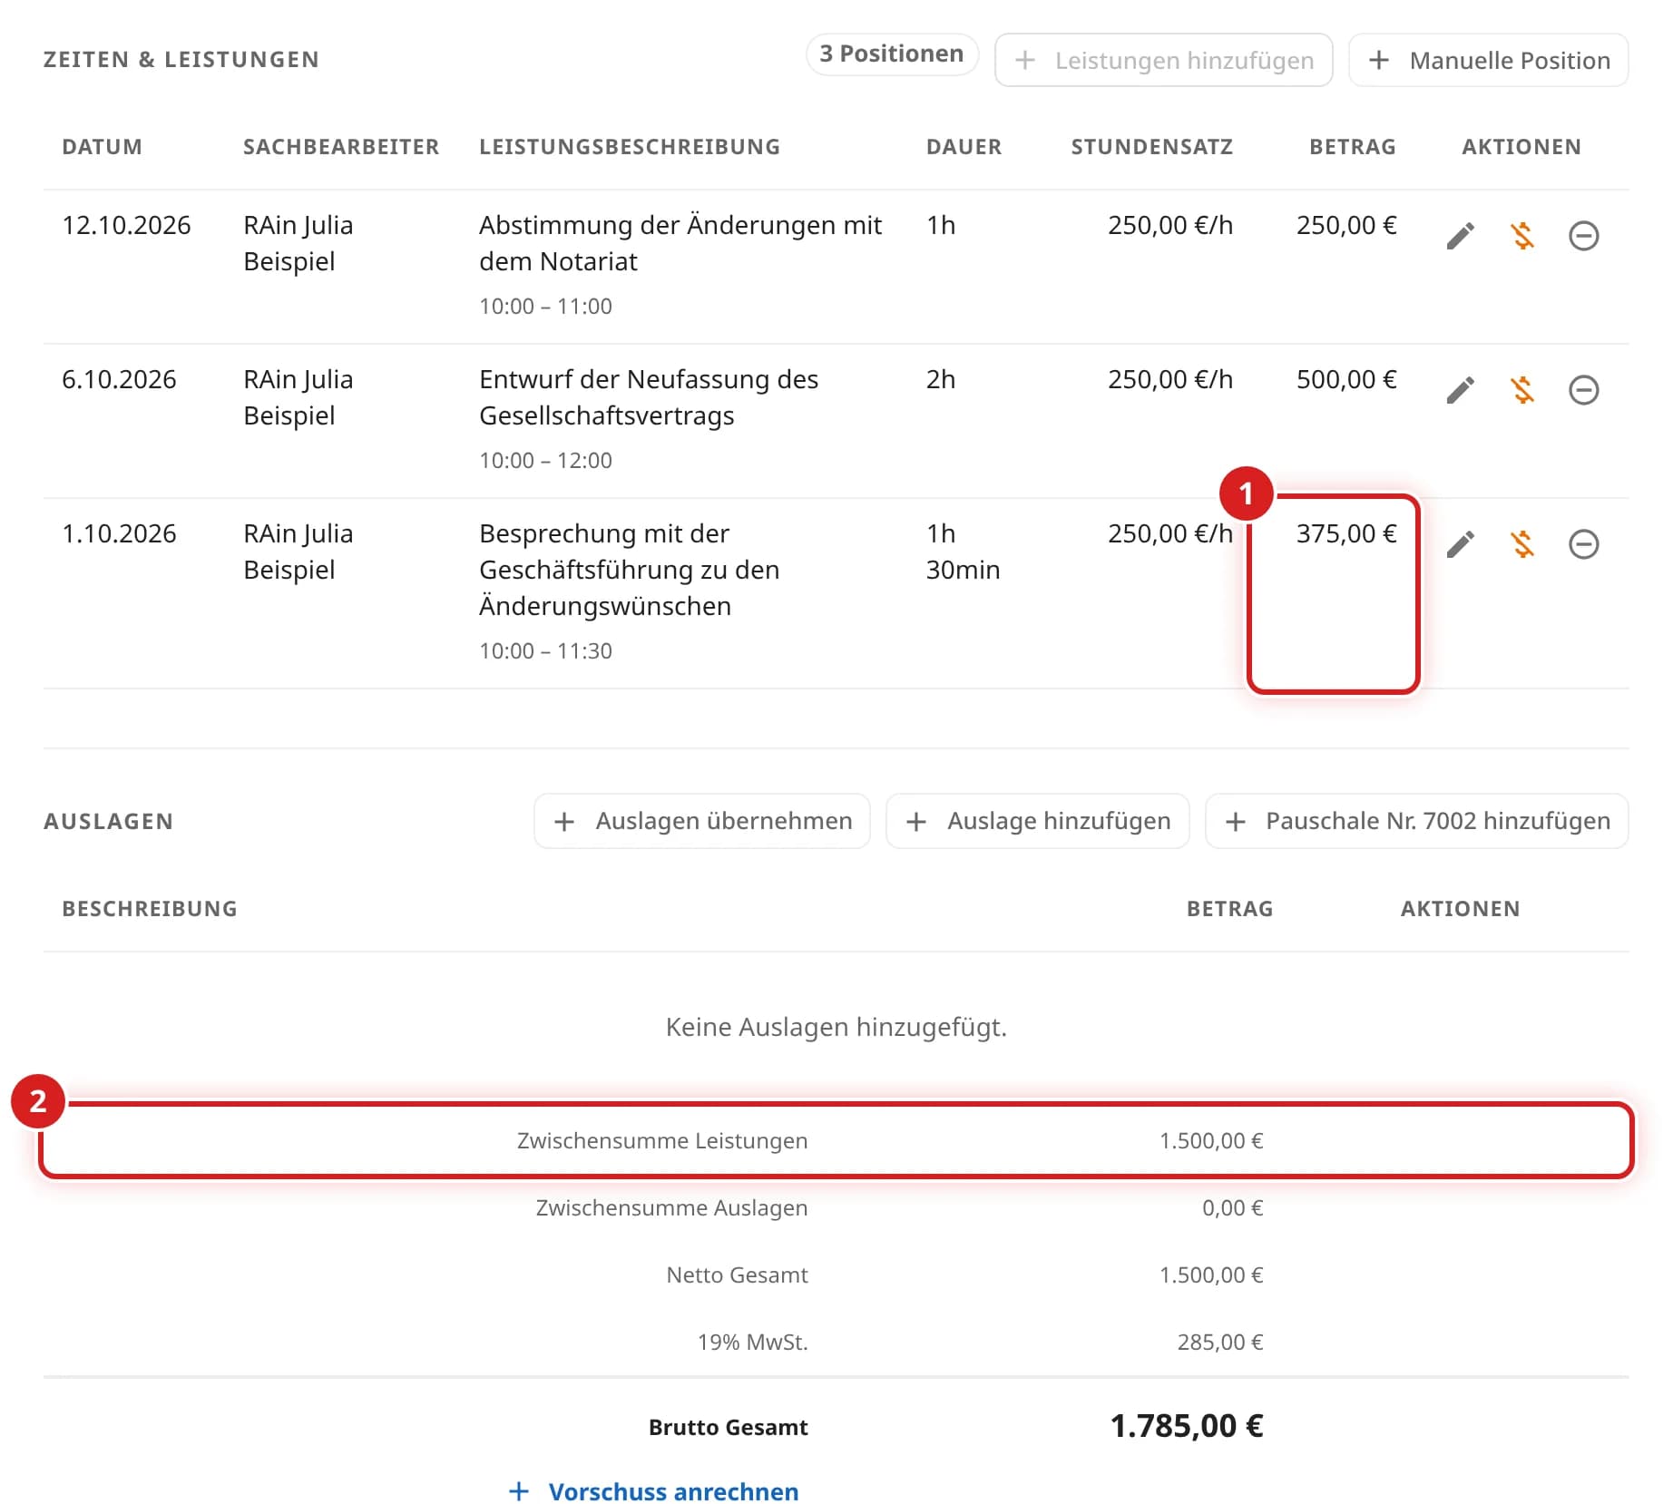The width and height of the screenshot is (1673, 1504).
Task: Add Pauschale Nr. 7002
Action: click(x=1416, y=821)
